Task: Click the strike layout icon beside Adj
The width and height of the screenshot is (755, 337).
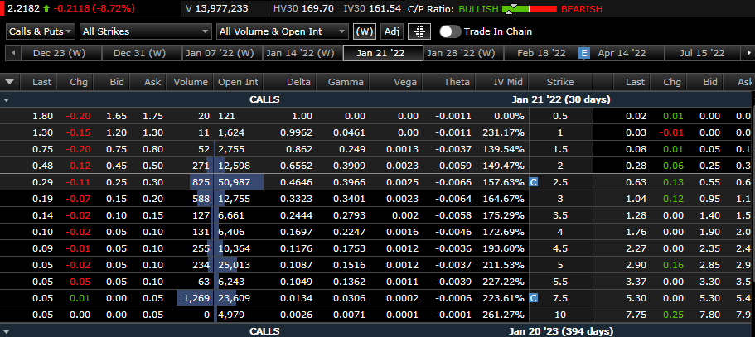Action: (419, 31)
